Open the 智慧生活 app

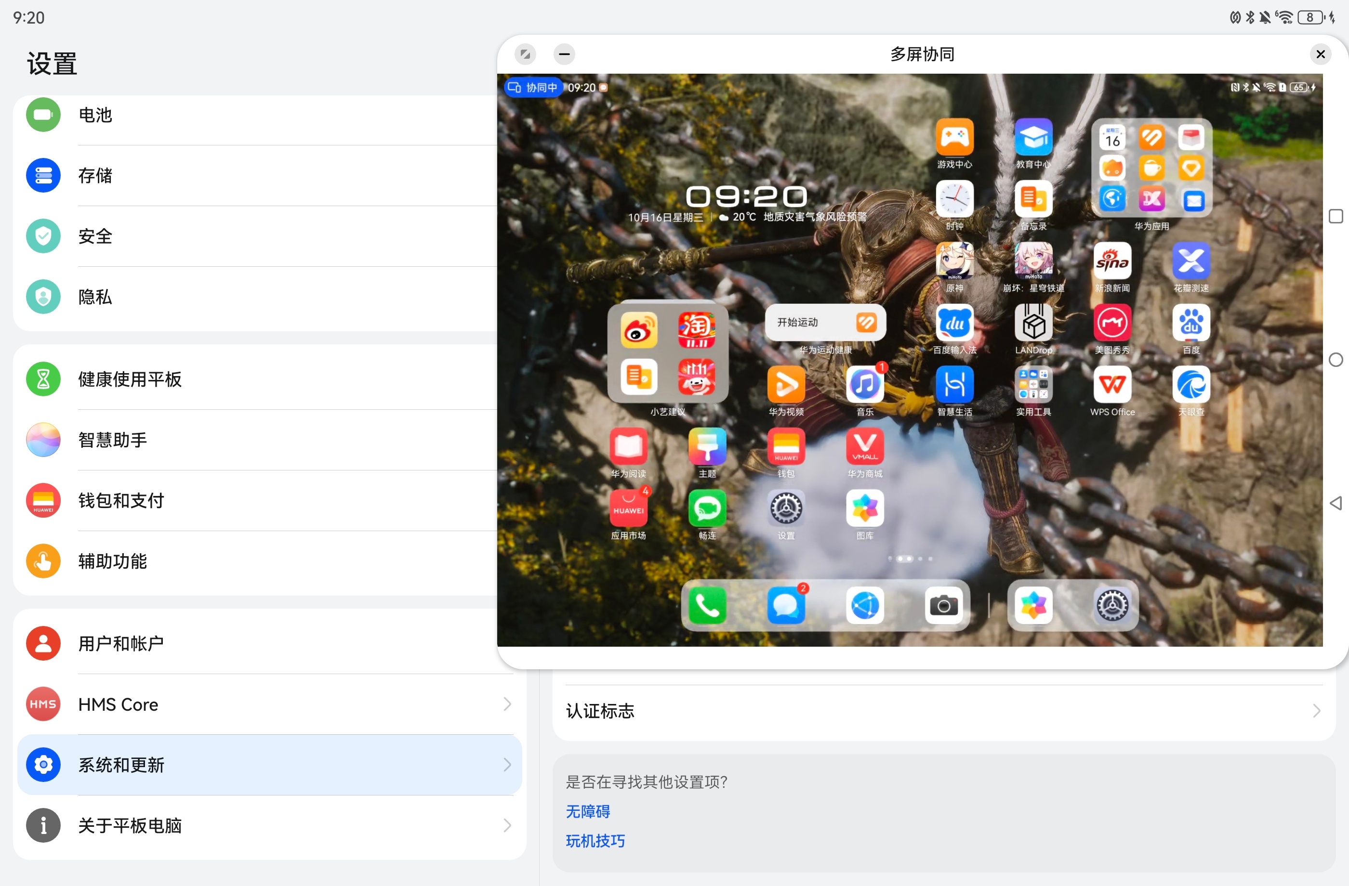tap(954, 385)
